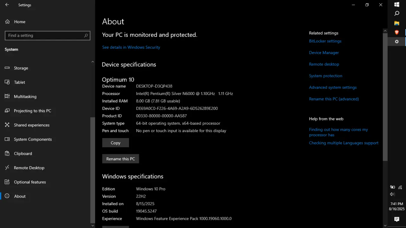The width and height of the screenshot is (406, 228).
Task: Focus the Find a setting search field
Action: click(48, 35)
